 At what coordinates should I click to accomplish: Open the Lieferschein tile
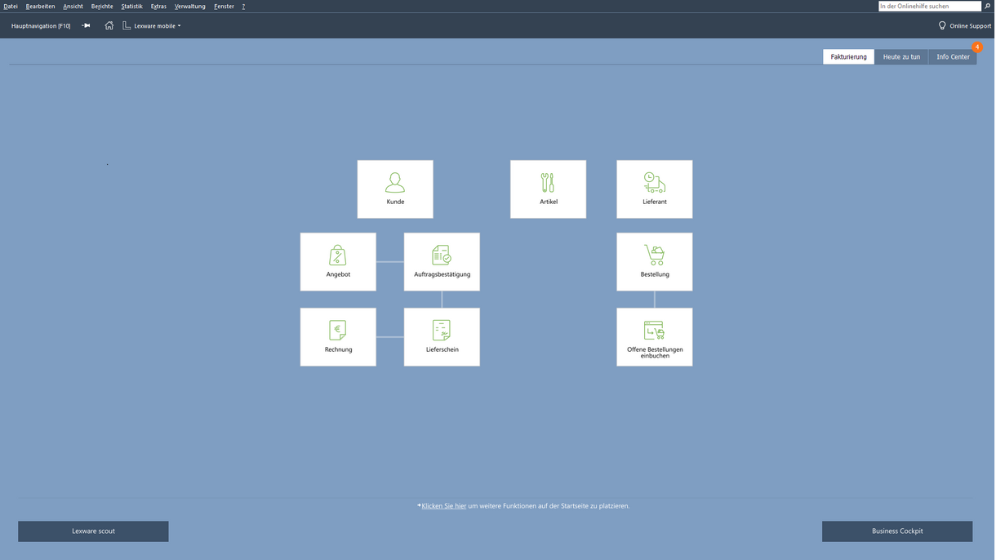coord(442,337)
